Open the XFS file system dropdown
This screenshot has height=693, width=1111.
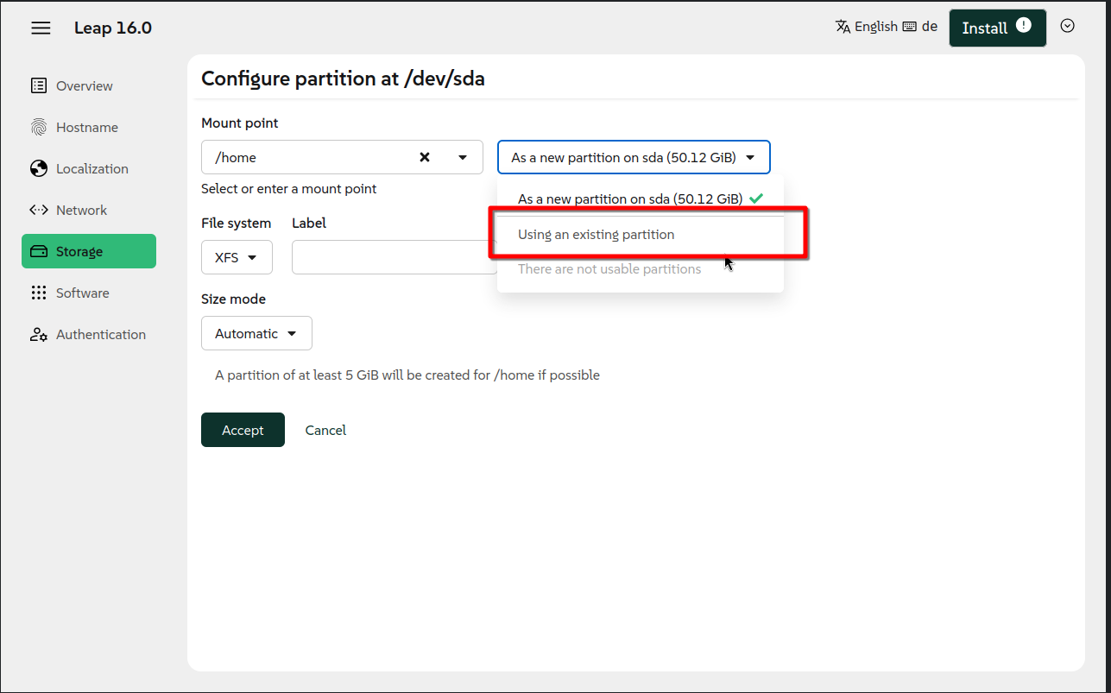[x=237, y=257]
